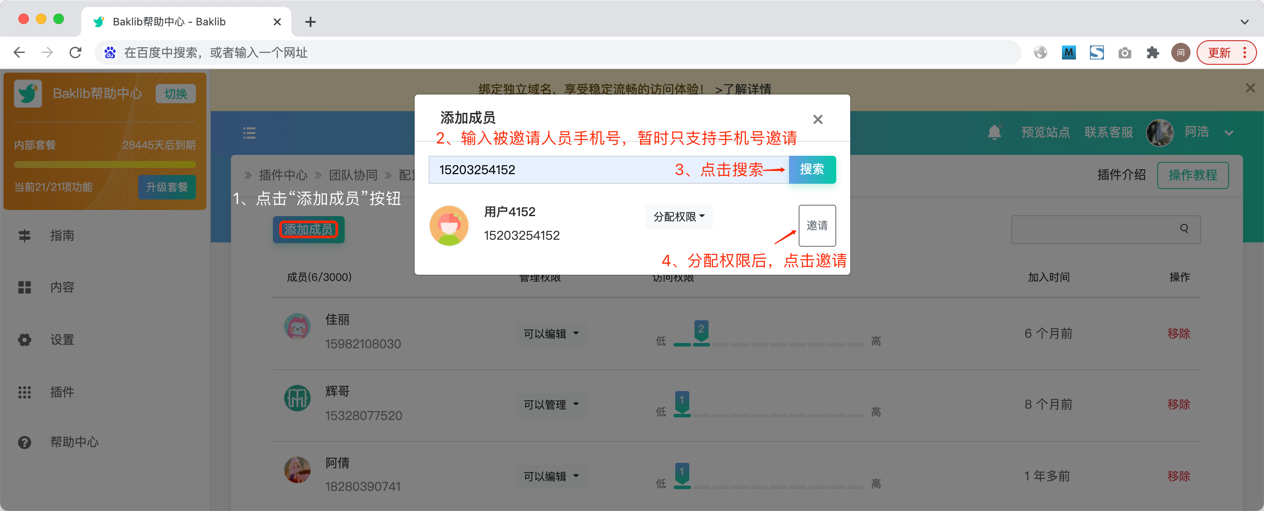Click the camera screenshot extension icon
The height and width of the screenshot is (511, 1264).
1124,52
